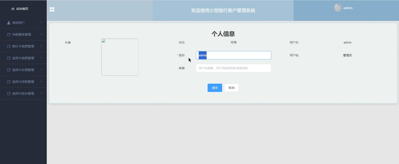Click the icon beside 信用卡信息管理
Screen dimensions: 399x164
[9, 58]
